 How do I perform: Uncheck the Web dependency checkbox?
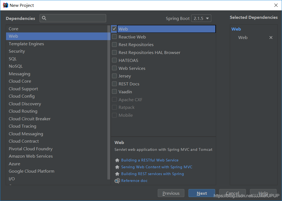(114, 29)
